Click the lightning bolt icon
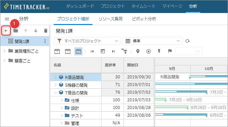The image size is (228, 127). click(x=159, y=51)
